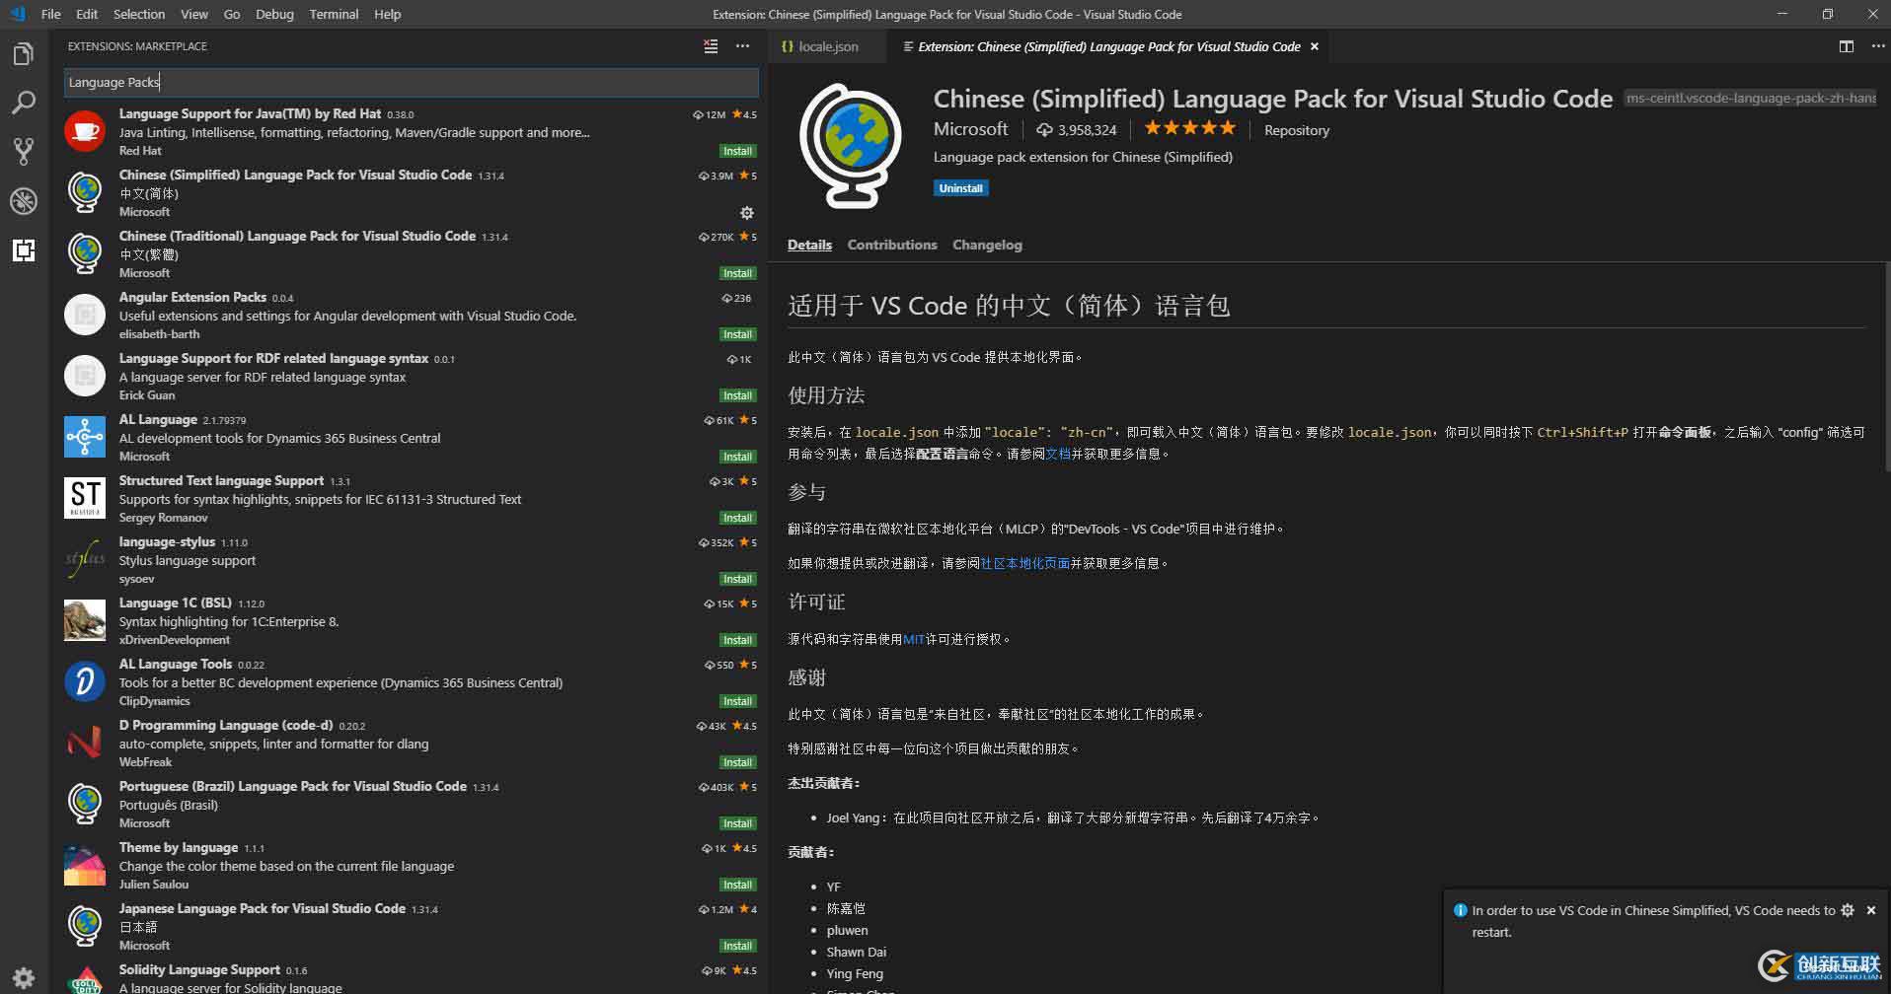Expand the Terminal menu

click(333, 14)
